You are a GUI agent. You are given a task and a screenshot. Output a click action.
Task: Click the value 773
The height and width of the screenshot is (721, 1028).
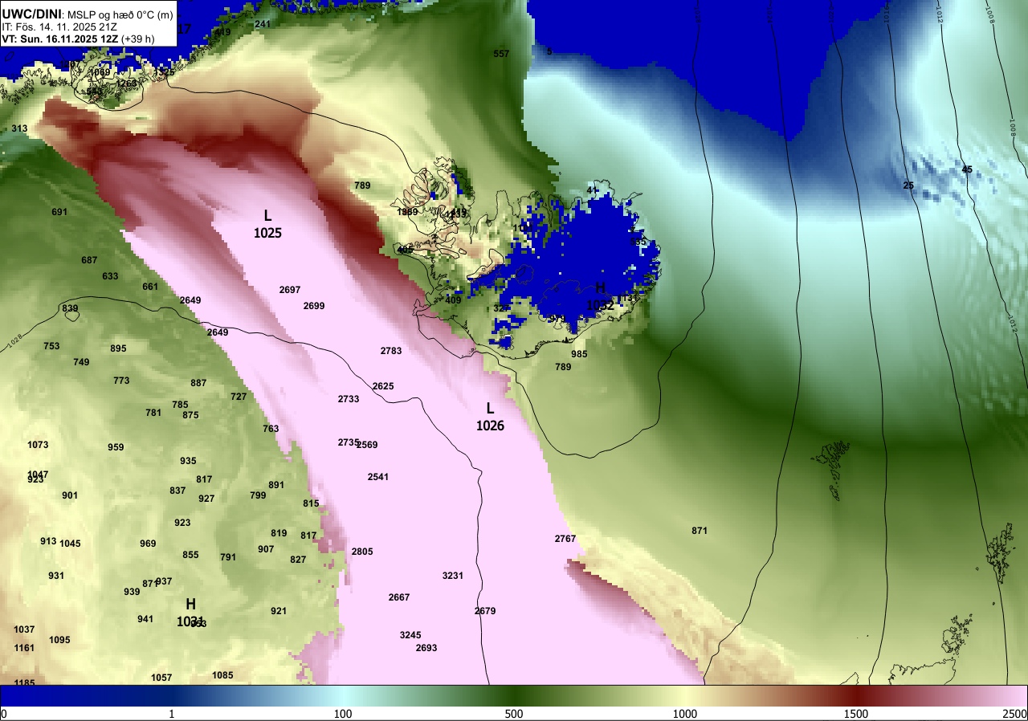click(x=121, y=381)
